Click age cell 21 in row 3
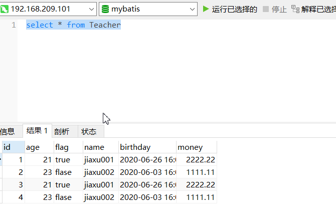Viewport: 336px width, 217px height. tap(40, 184)
